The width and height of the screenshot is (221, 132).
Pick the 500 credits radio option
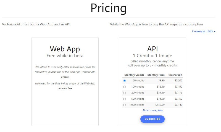(x=124, y=99)
